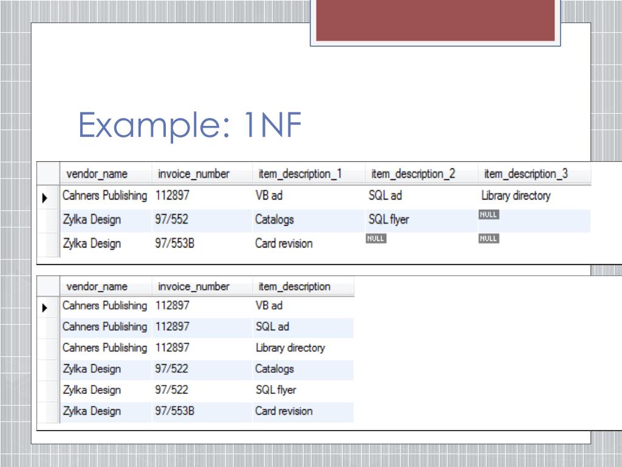
Task: Select "SQL ad" in the item_description_2 column
Action: pyautogui.click(x=384, y=195)
